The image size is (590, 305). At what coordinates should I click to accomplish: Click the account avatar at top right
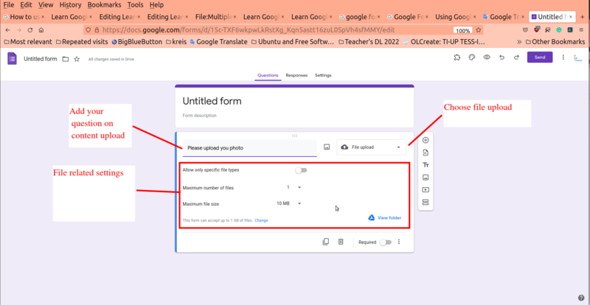click(577, 57)
